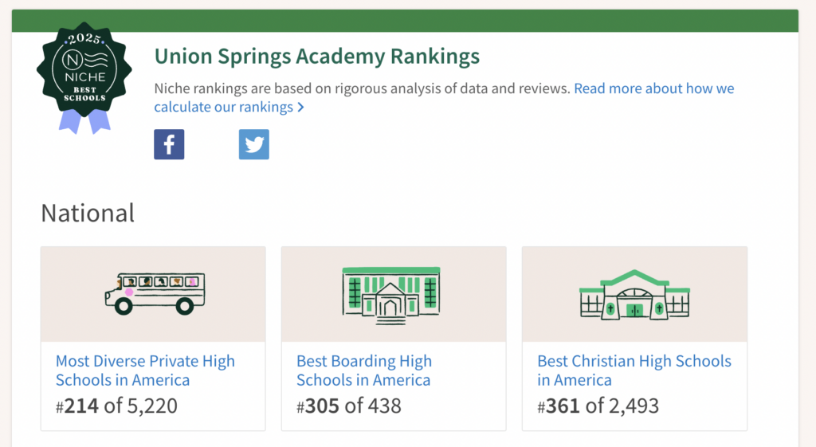The width and height of the screenshot is (816, 447).
Task: Share rankings via the Twitter bird icon
Action: point(254,144)
